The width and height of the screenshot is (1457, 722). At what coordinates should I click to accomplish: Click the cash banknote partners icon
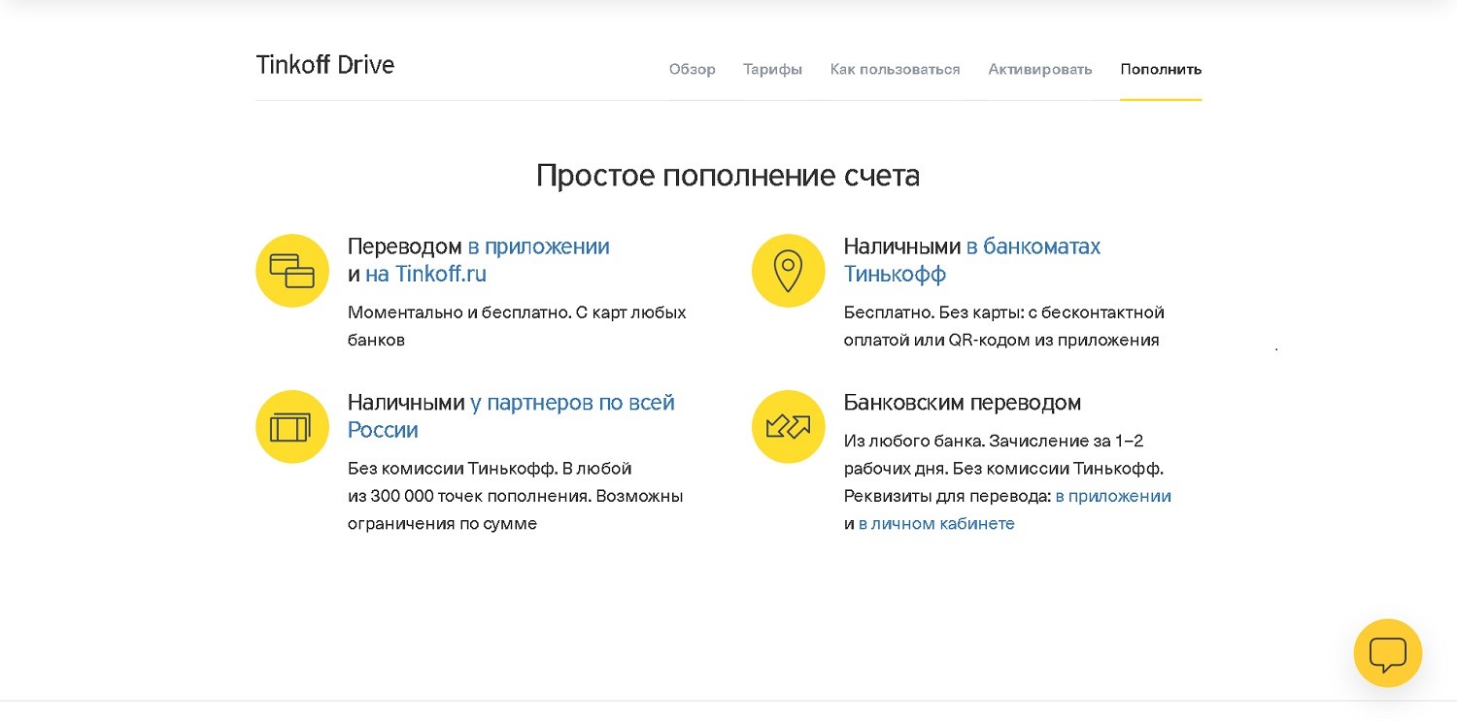click(292, 427)
